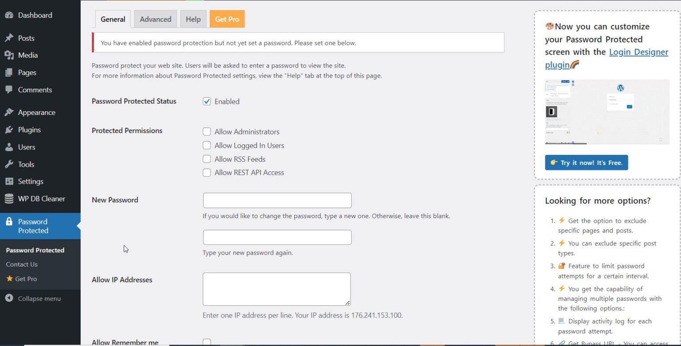Toggle Allow REST API Access
The image size is (681, 346).
207,173
